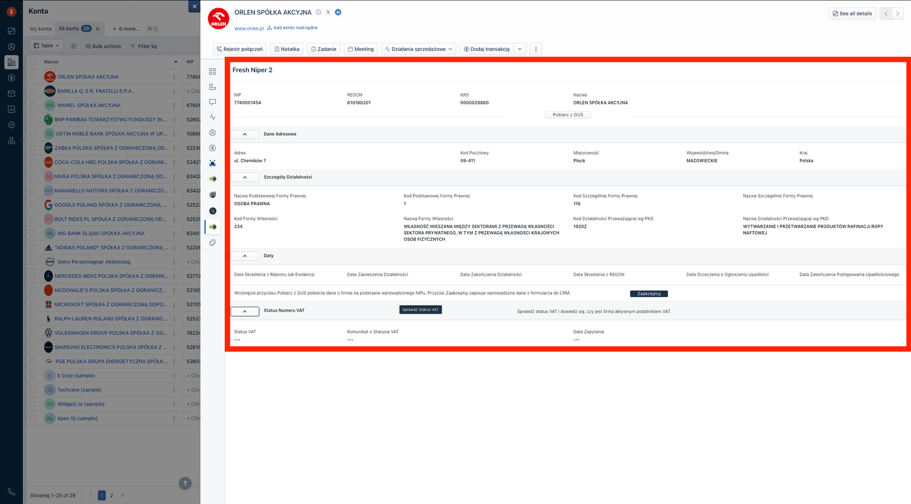Screen dimensions: 911x504
Task: Tick the checkbox for Volvo Personvagnar Aktiebolag row
Action: [x=33, y=261]
